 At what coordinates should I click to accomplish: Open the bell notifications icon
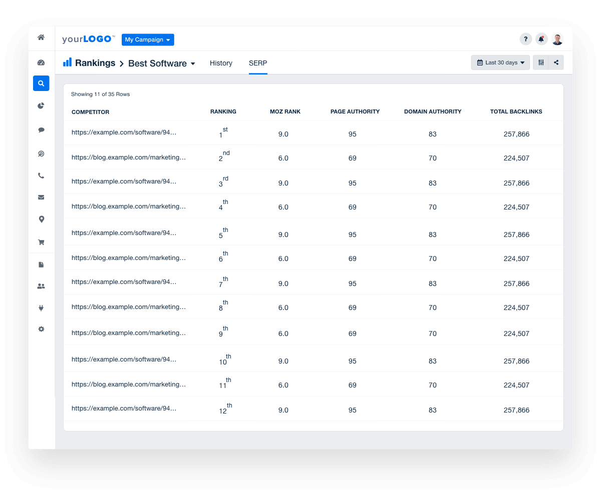tap(541, 39)
